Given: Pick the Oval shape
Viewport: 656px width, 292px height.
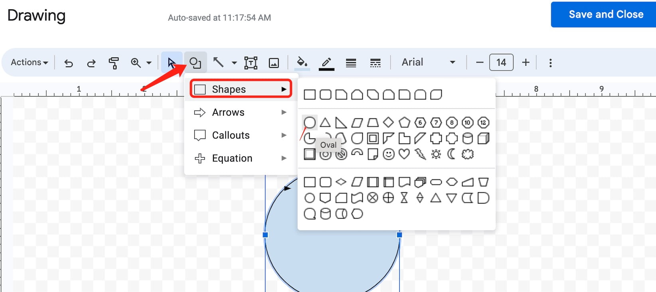Looking at the screenshot, I should 310,122.
